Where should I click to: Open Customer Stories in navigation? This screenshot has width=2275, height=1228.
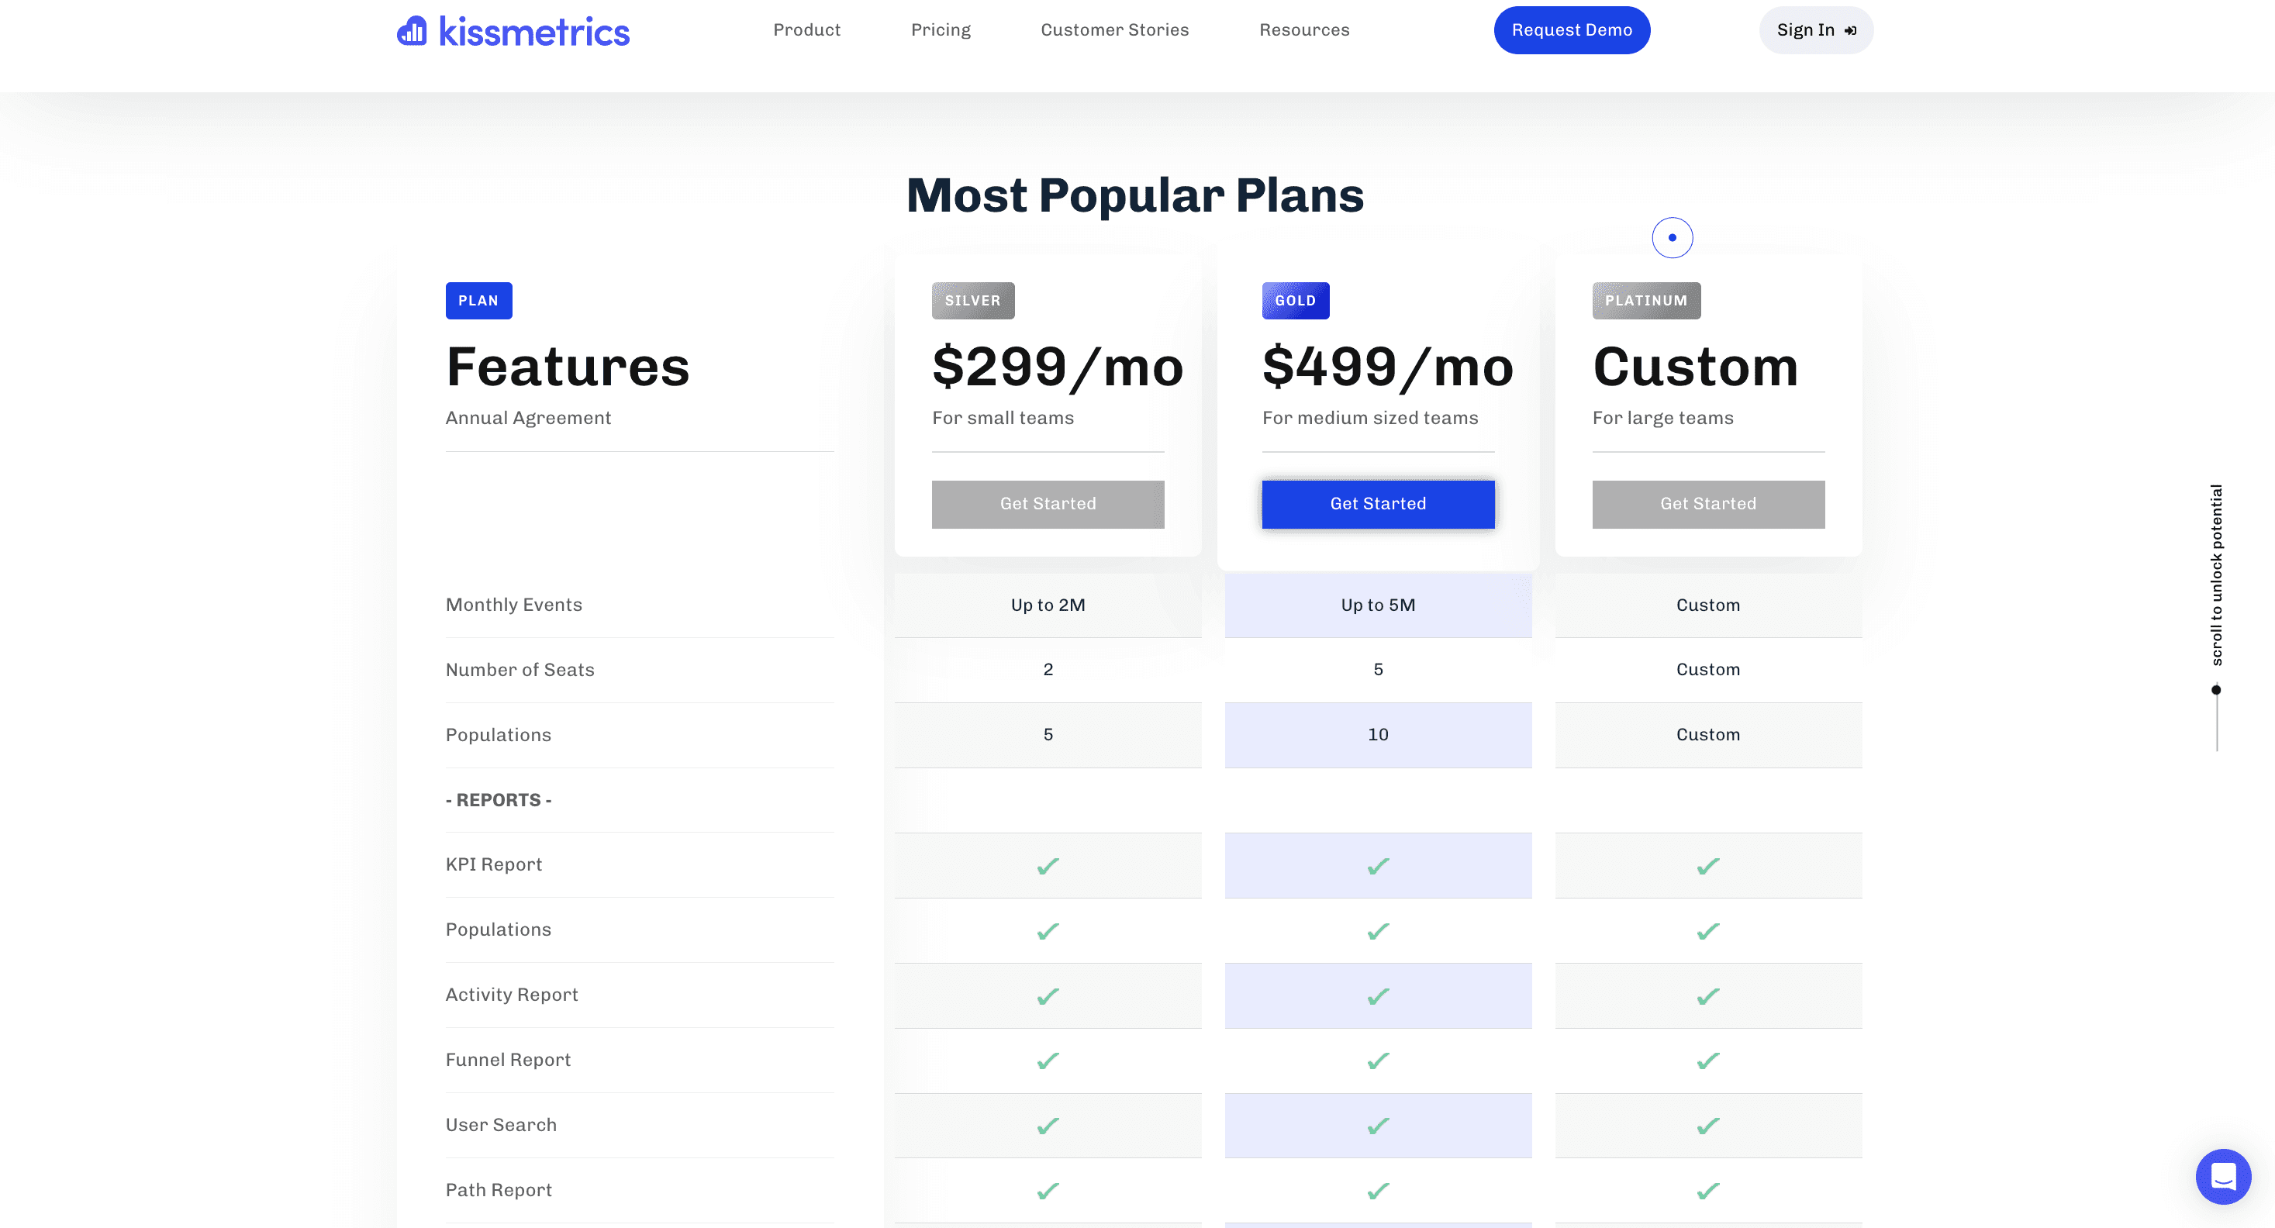pyautogui.click(x=1114, y=30)
